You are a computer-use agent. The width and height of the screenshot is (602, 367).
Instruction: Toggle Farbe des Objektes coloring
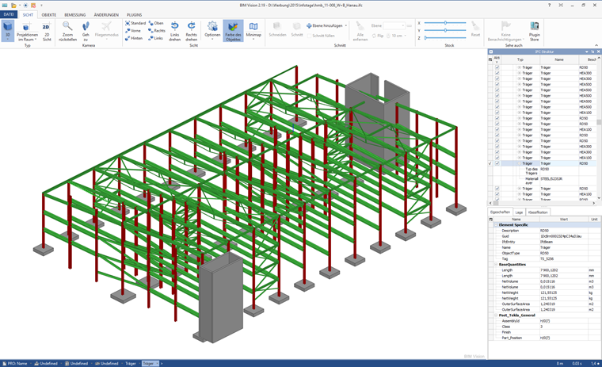click(233, 31)
